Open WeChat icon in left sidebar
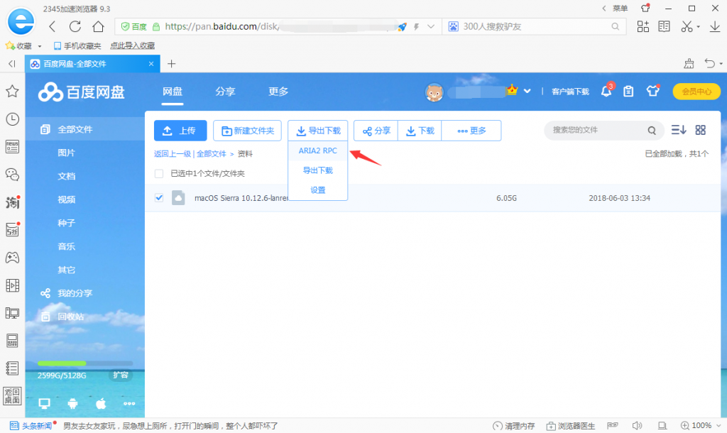727x433 pixels. point(12,175)
